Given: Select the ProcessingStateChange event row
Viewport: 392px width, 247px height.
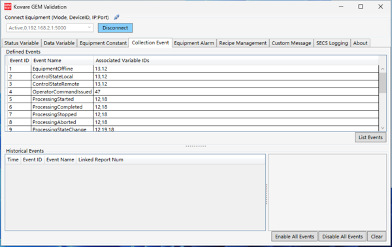Looking at the screenshot, I should (x=193, y=129).
